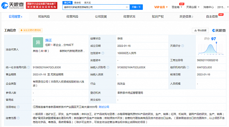Click the help icon beside 注册地址
The height and width of the screenshot is (127, 229).
click(18, 107)
